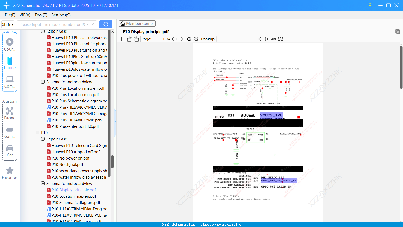The image size is (403, 227).
Task: Open the VIP(V) menu
Action: point(25,15)
